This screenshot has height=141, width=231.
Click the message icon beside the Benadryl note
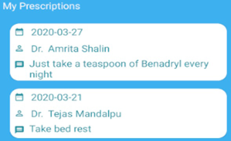(19, 65)
